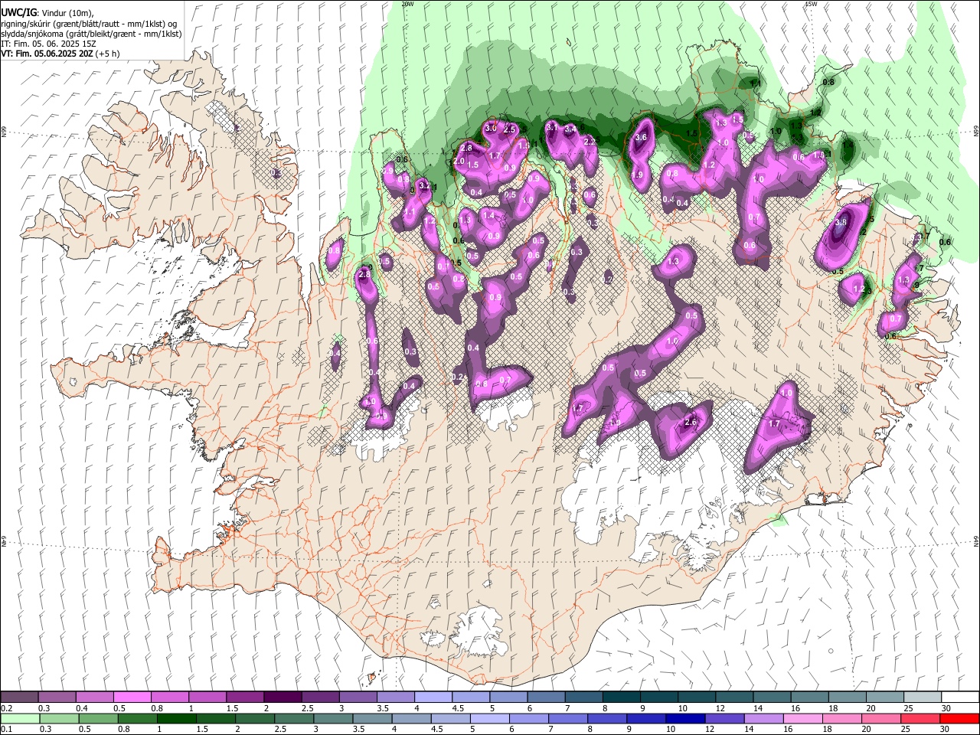Select snow legend swatch between 8 and 9
Viewport: 980px width, 735px height.
[622, 697]
